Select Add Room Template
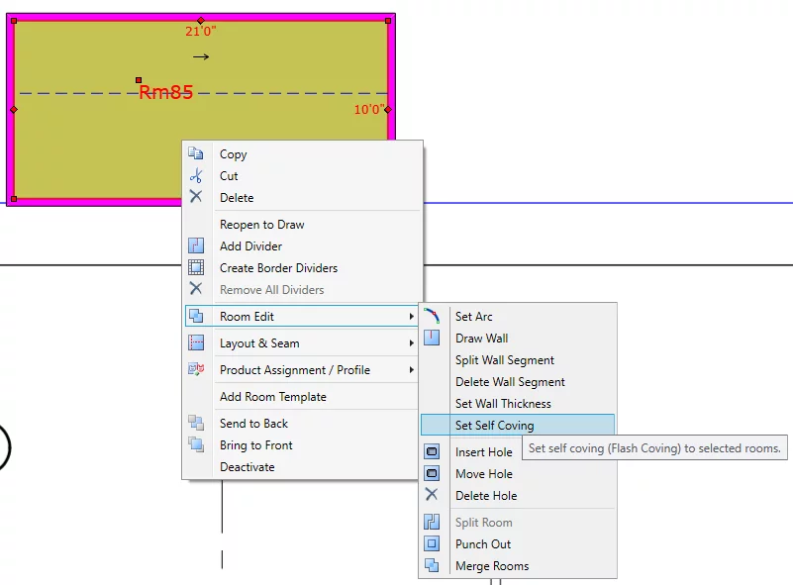Image resolution: width=793 pixels, height=585 pixels. pyautogui.click(x=272, y=397)
